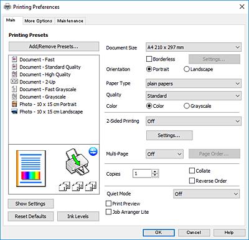Click the Document - High Quality preset icon

coord(14,74)
